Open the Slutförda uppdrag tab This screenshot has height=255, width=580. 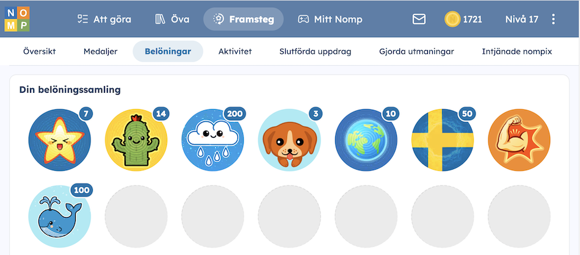(315, 51)
